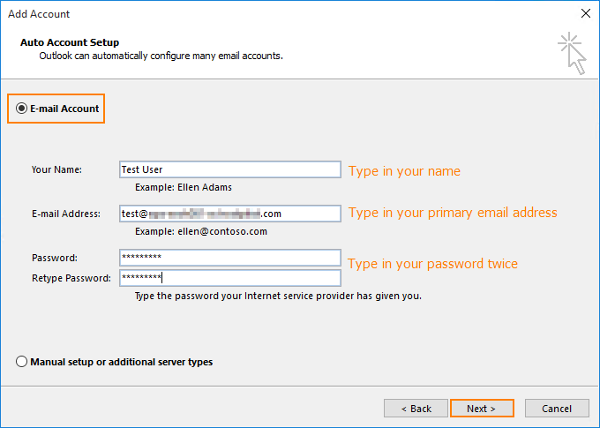Click the Auto Account Setup heading
Image resolution: width=600 pixels, height=428 pixels.
[x=69, y=42]
